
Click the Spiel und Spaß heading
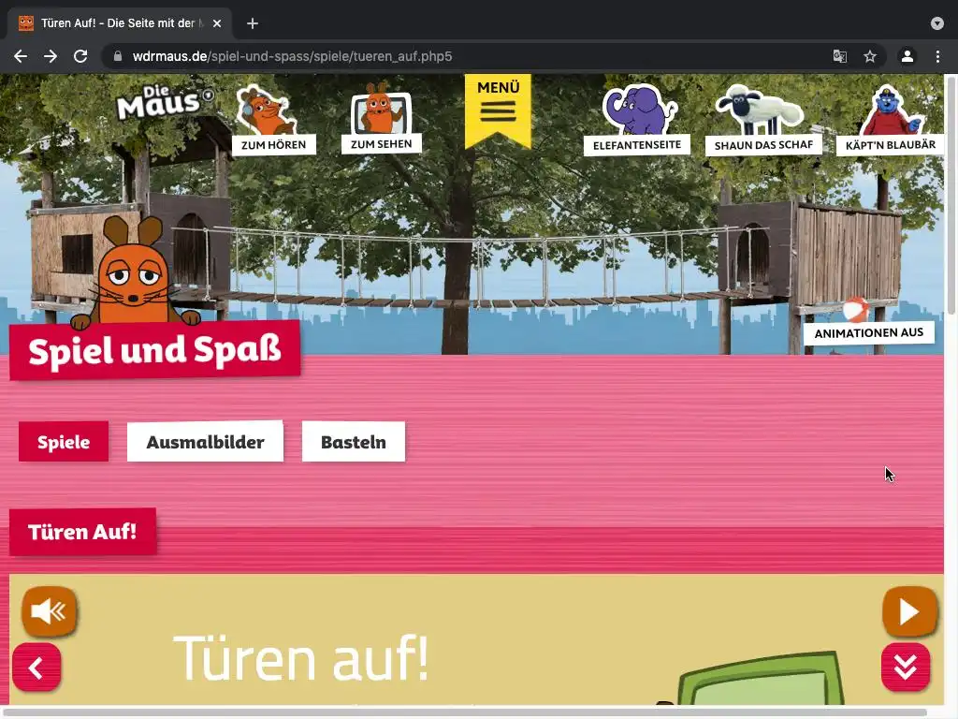(154, 350)
